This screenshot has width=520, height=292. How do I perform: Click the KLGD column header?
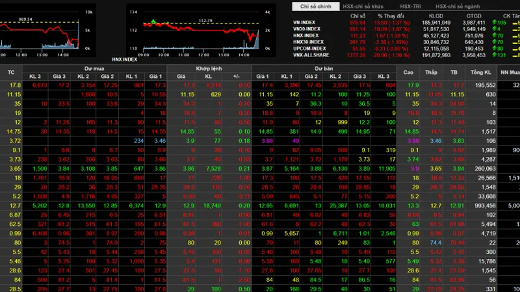(x=435, y=16)
